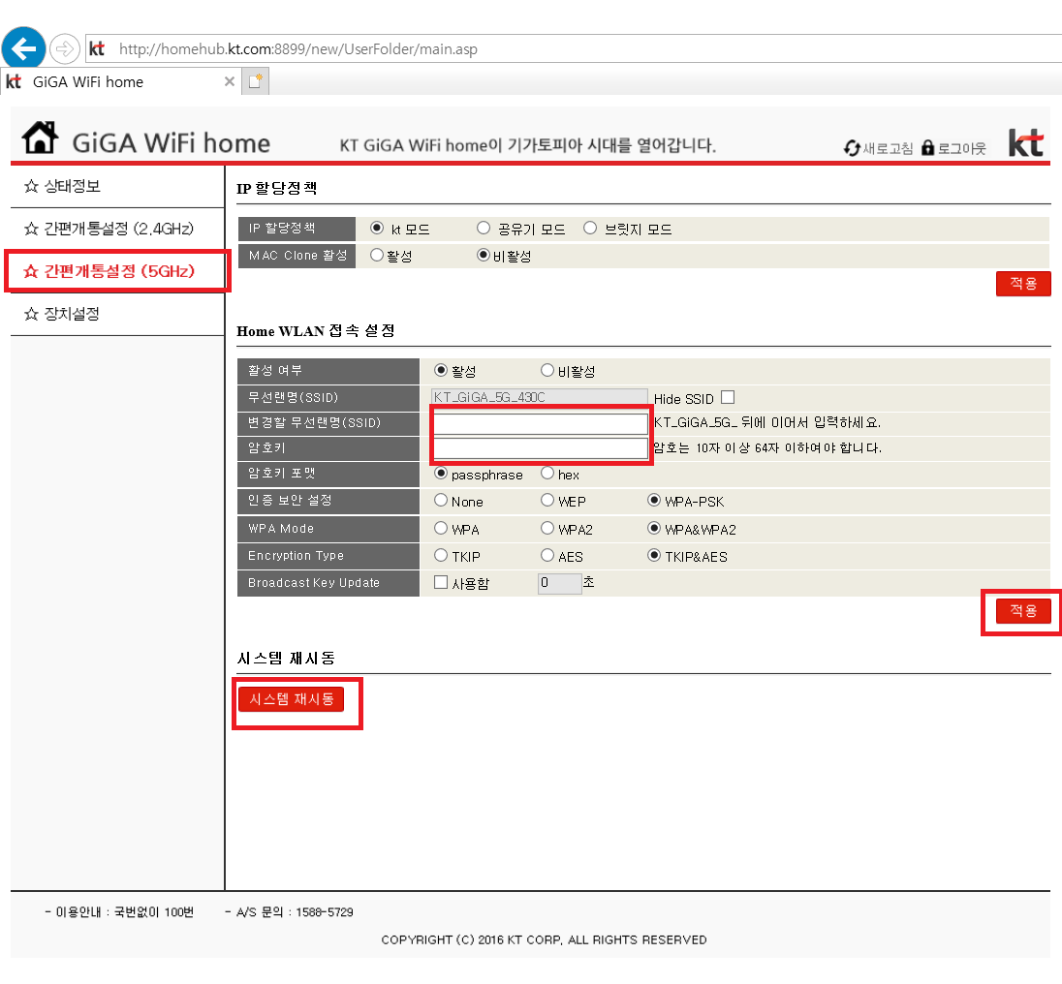
Task: Open a new browser tab
Action: pos(256,82)
